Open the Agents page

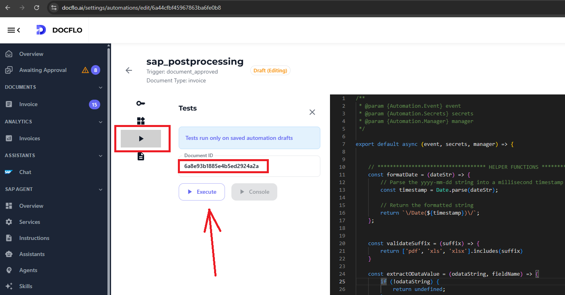[28, 270]
